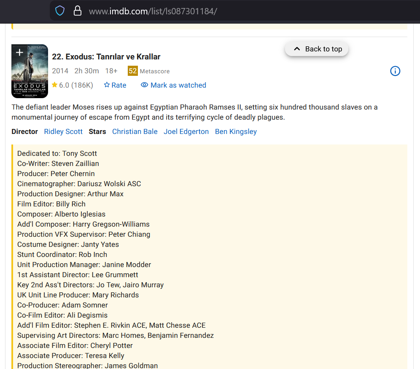Click the Dedicated to: Tony Scott line
The image size is (420, 369).
pyautogui.click(x=57, y=153)
